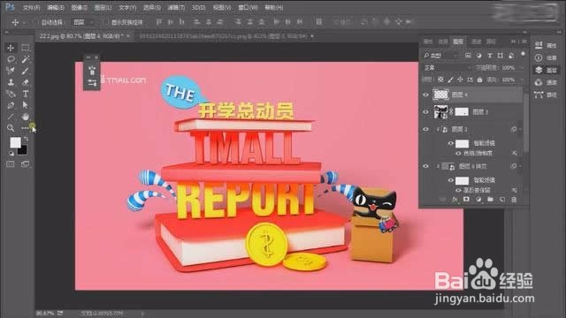This screenshot has height=318, width=566.
Task: Open the 文件(F) menu
Action: click(x=31, y=7)
